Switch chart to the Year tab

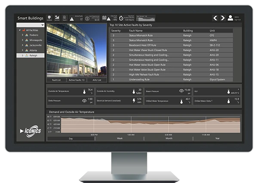tap(217, 138)
